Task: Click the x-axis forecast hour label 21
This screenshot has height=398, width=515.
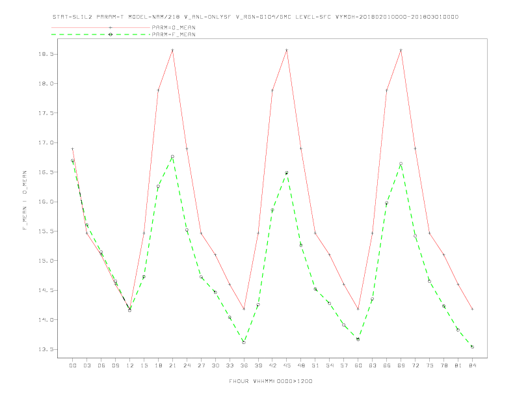Action: 172,365
